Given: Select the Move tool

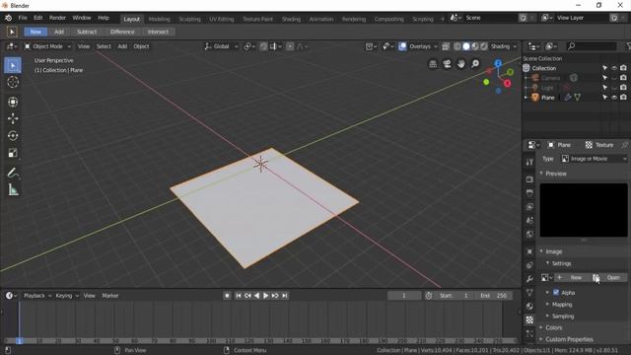Looking at the screenshot, I should (13, 118).
